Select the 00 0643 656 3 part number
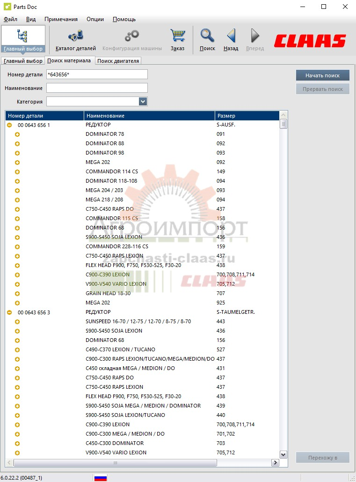The image size is (356, 482). click(34, 312)
